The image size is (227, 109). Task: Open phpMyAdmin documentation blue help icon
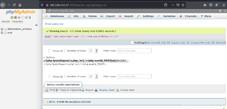19,17
